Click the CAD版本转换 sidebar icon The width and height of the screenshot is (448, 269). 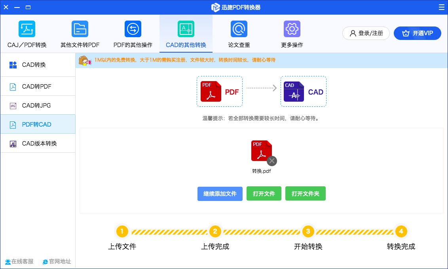13,144
